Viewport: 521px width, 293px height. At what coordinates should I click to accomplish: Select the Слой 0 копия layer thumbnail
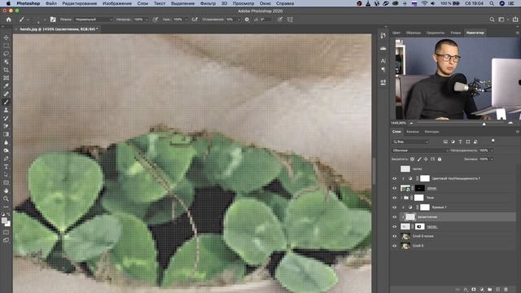coord(405,236)
